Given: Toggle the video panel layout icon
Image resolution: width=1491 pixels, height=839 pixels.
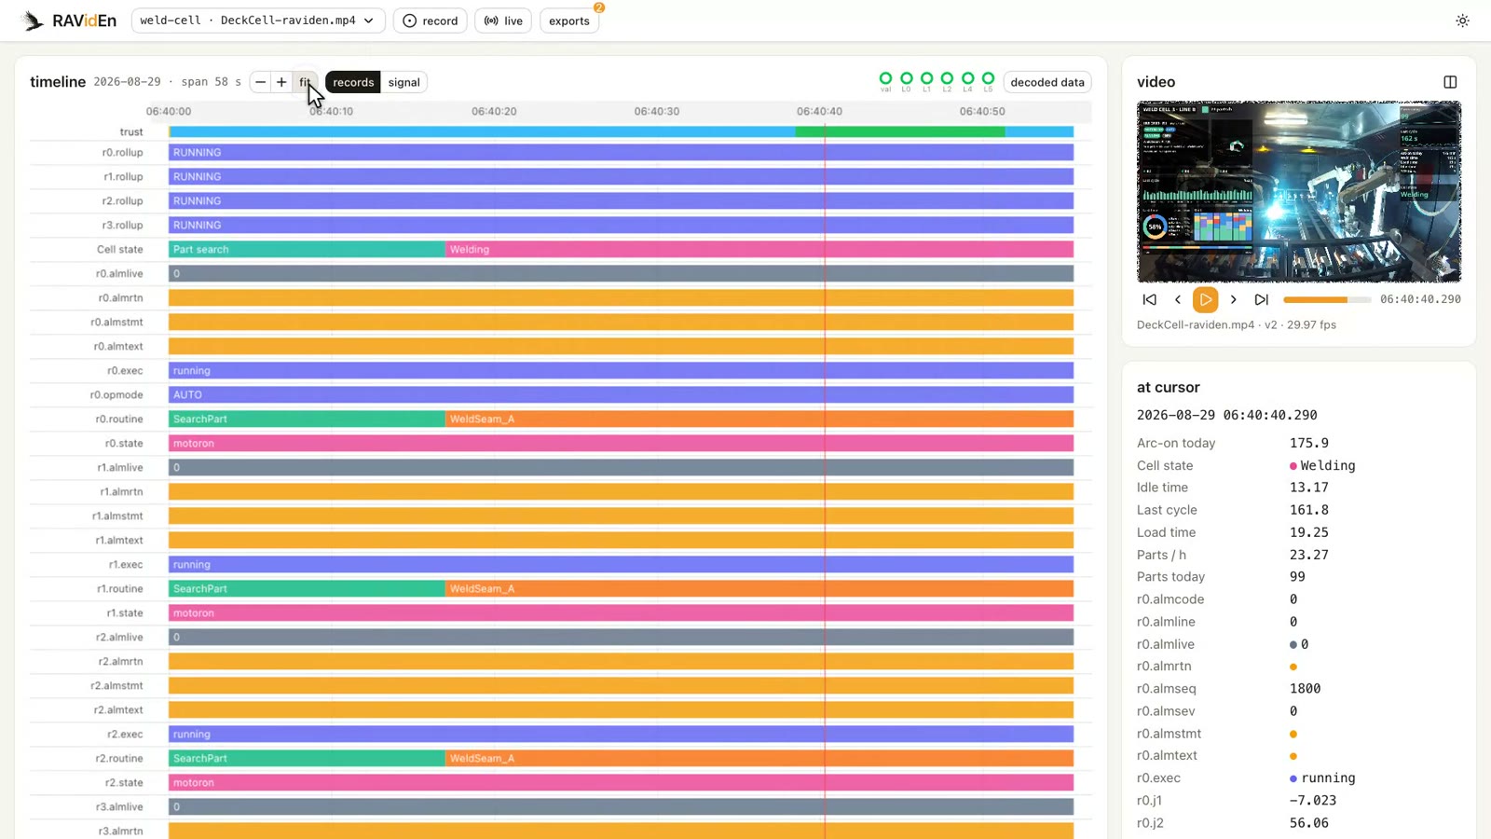Looking at the screenshot, I should coord(1450,82).
